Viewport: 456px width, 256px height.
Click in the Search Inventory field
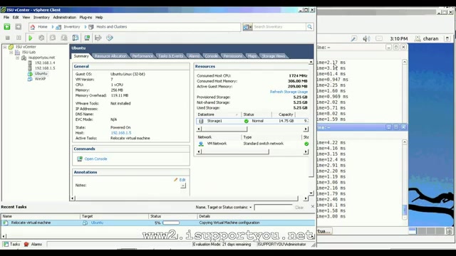click(x=279, y=27)
